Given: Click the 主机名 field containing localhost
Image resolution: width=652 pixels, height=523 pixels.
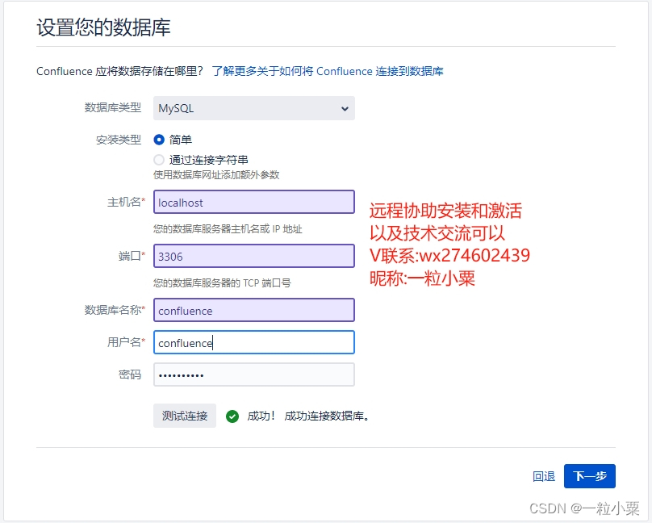Looking at the screenshot, I should [x=253, y=202].
